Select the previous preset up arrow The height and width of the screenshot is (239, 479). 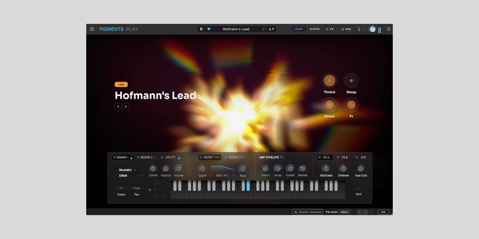click(x=270, y=29)
